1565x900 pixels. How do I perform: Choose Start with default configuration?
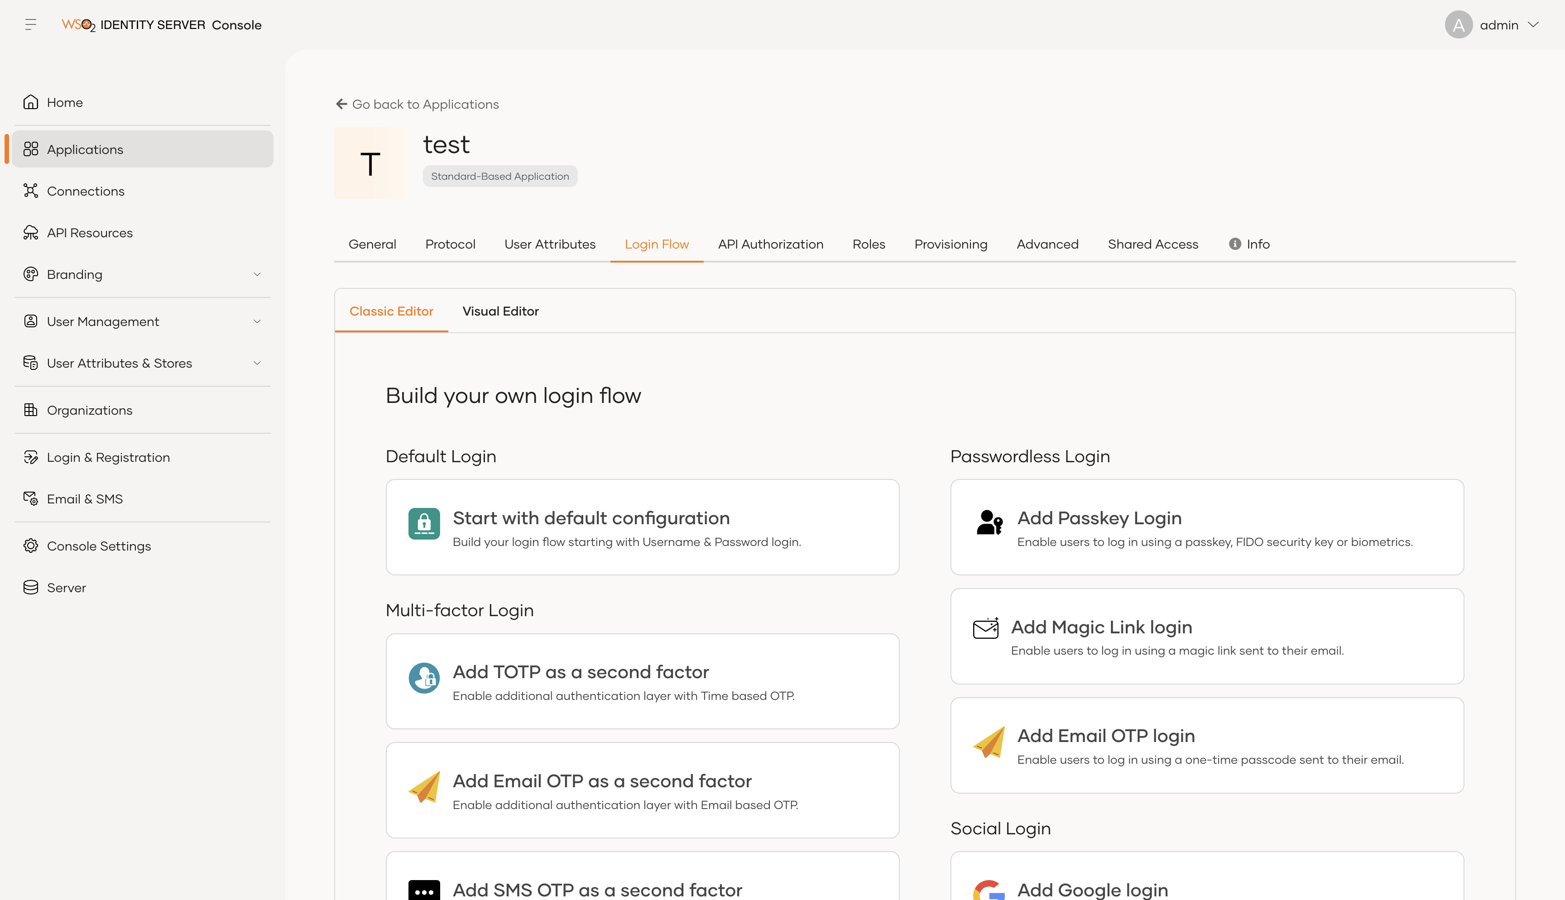(x=642, y=527)
